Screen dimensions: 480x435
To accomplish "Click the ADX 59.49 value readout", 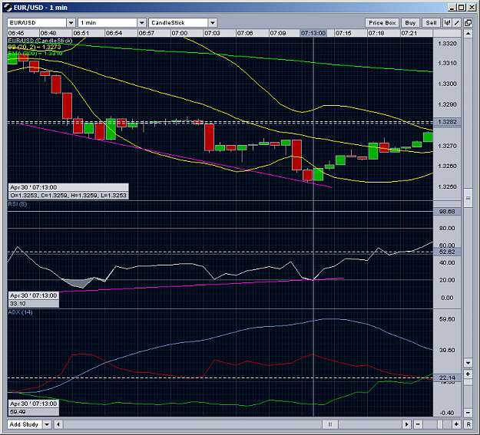I will pyautogui.click(x=33, y=411).
